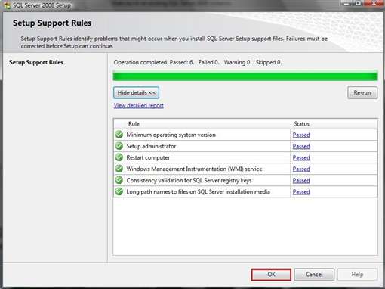The height and width of the screenshot is (289, 385).
Task: Open Passed status for Setup administrator
Action: pyautogui.click(x=301, y=146)
